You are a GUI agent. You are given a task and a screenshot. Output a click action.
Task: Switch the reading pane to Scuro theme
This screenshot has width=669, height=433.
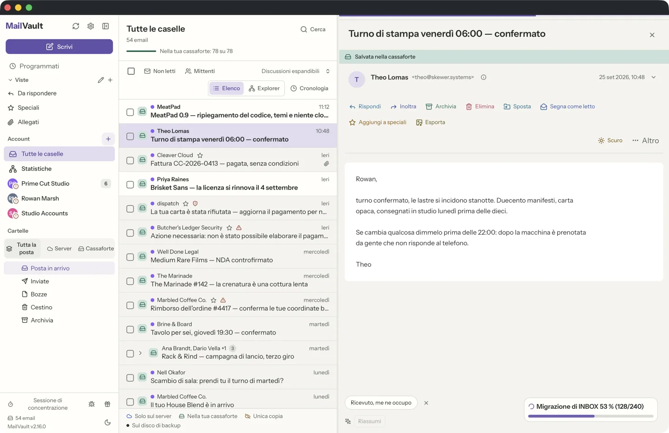pos(610,140)
